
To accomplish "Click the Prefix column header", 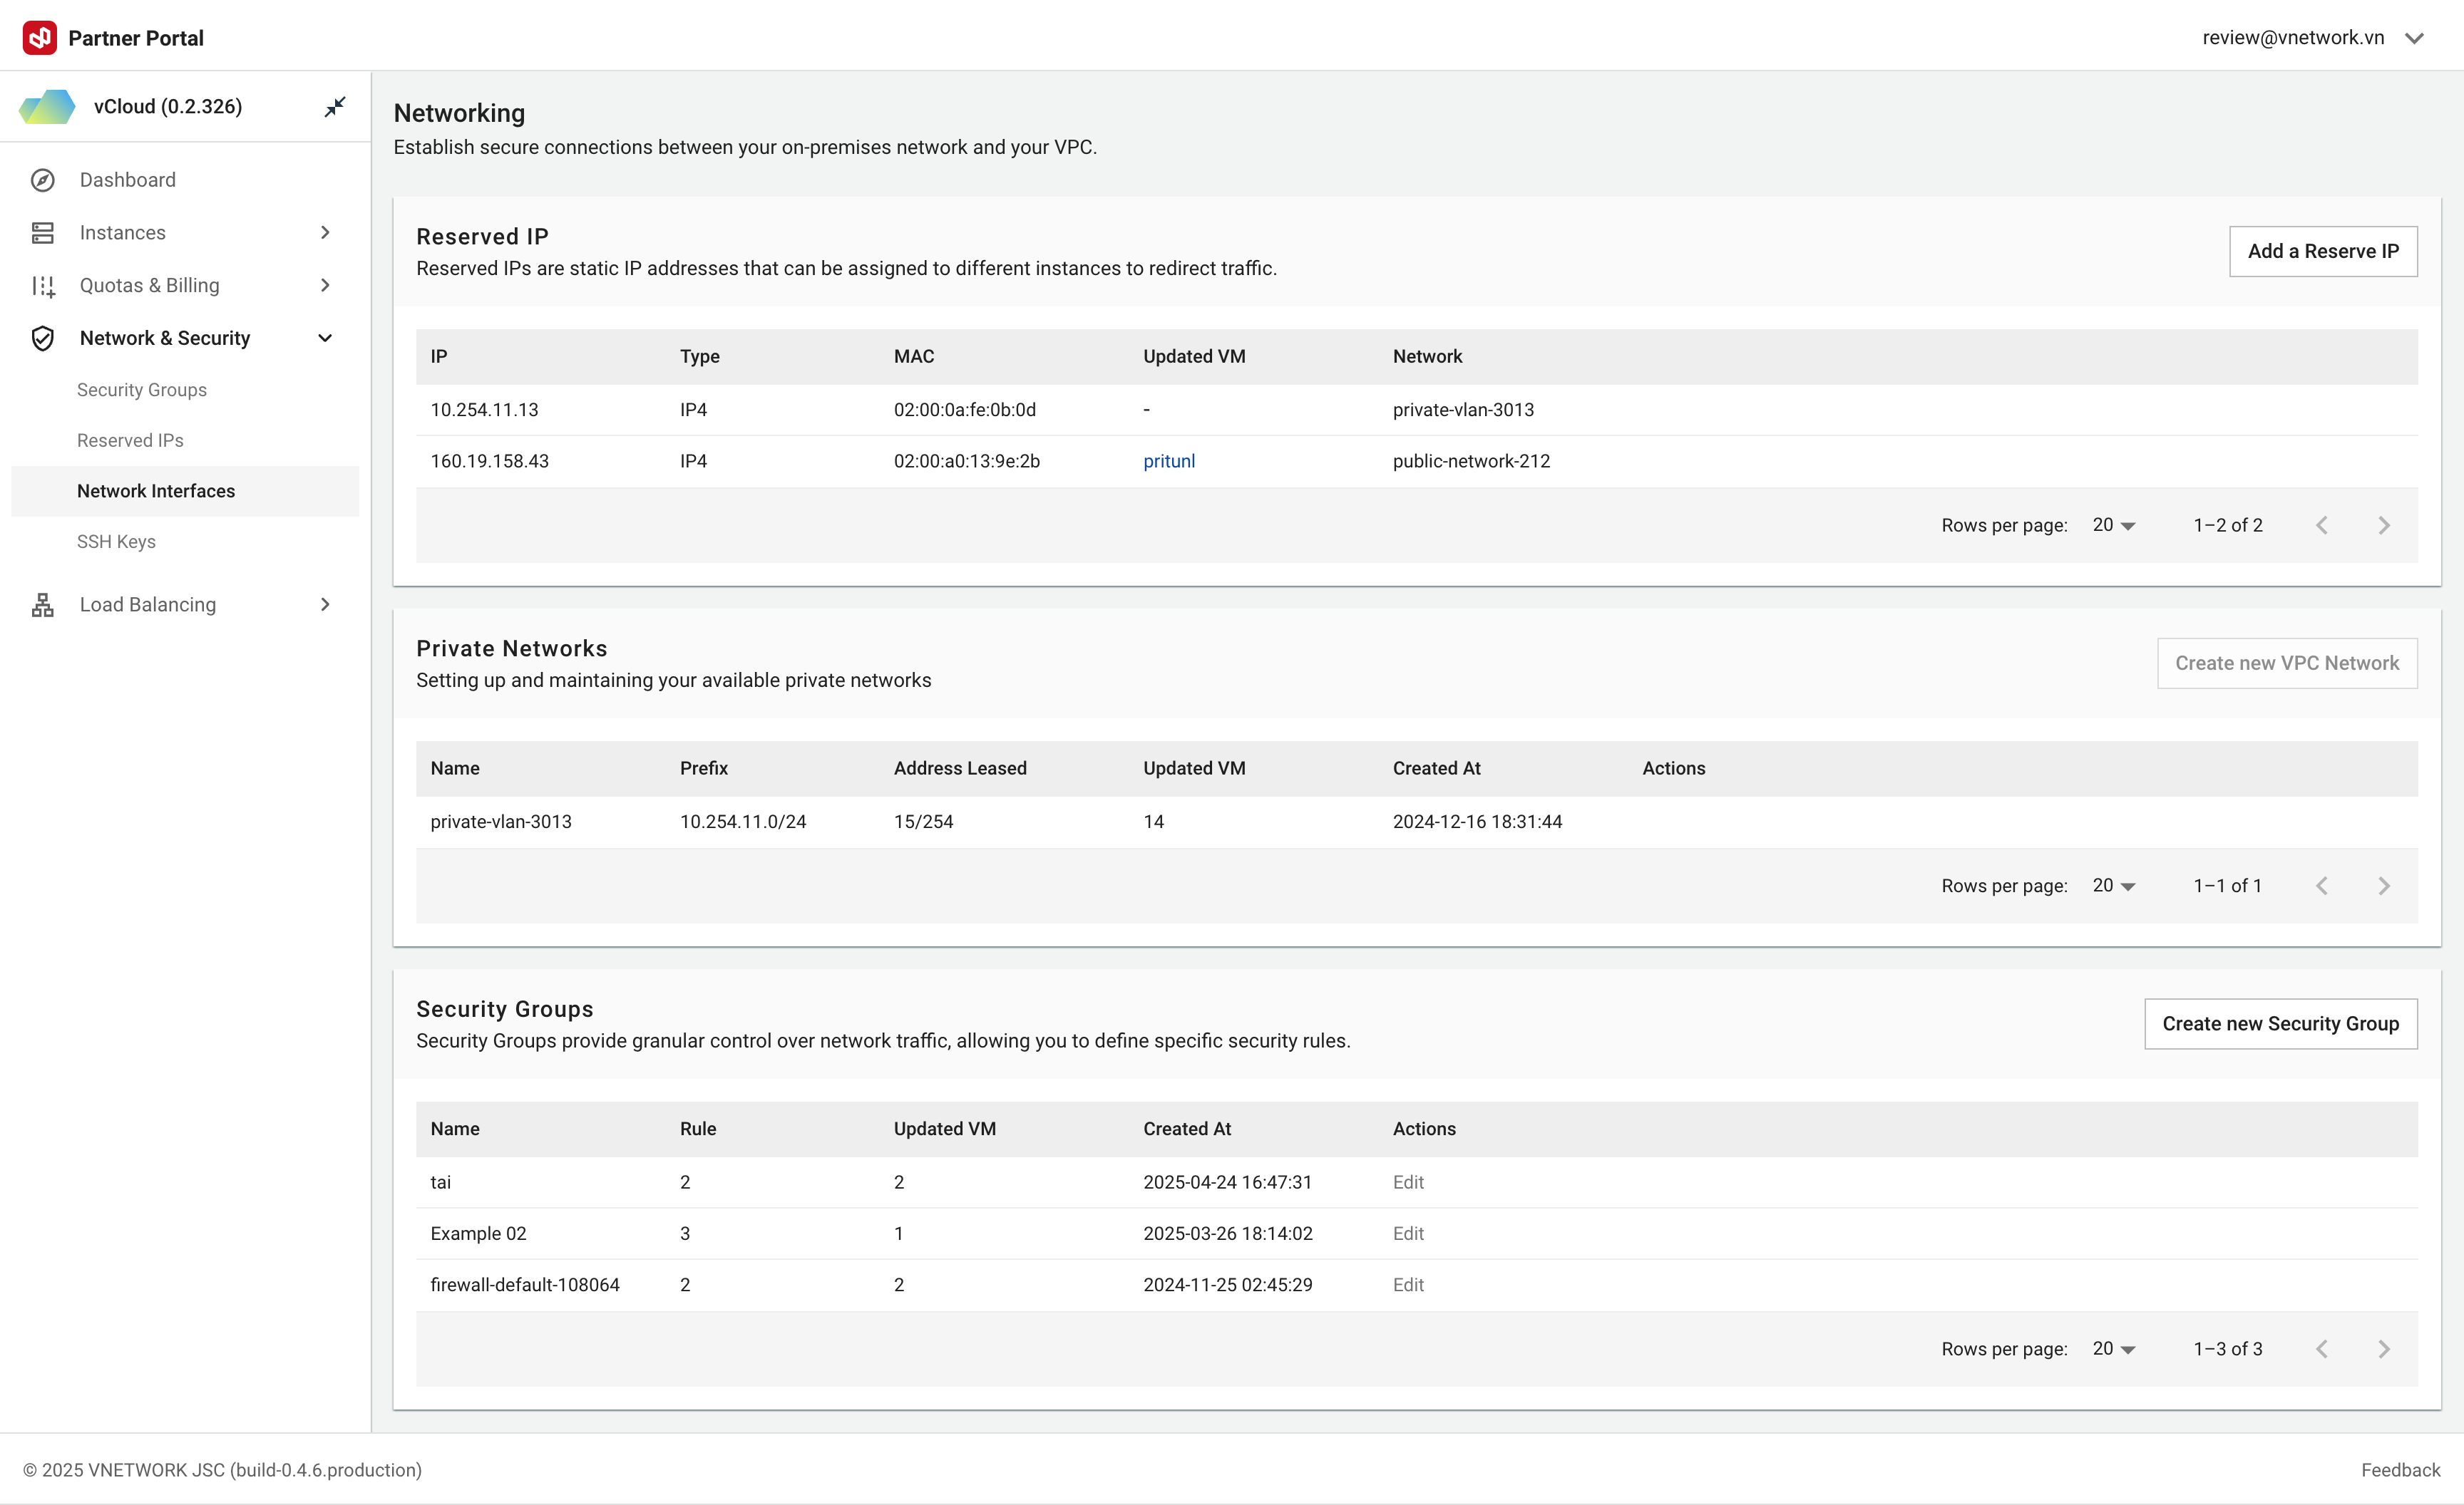I will (704, 768).
